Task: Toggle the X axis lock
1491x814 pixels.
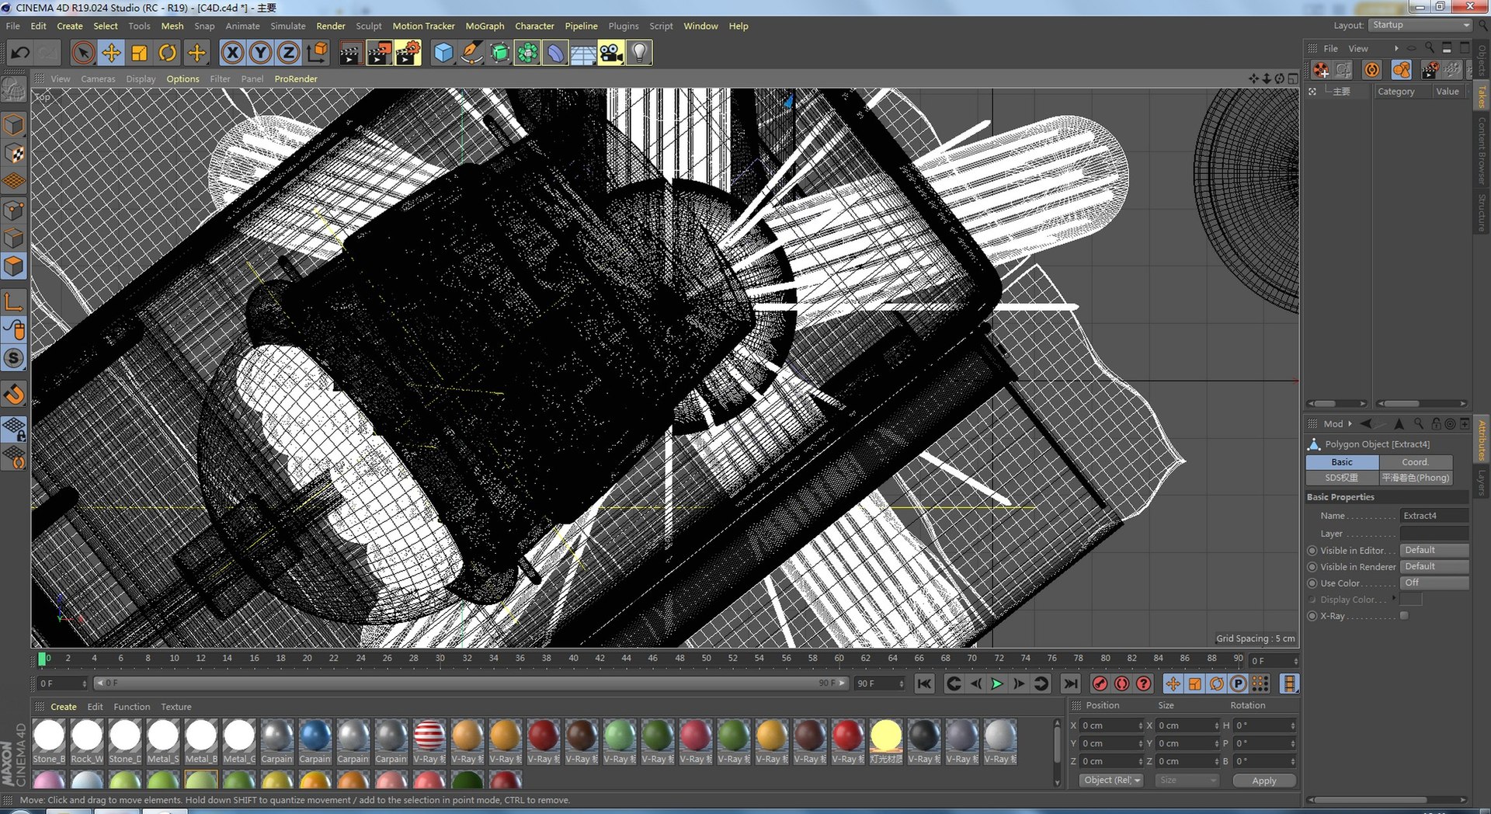Action: tap(232, 53)
